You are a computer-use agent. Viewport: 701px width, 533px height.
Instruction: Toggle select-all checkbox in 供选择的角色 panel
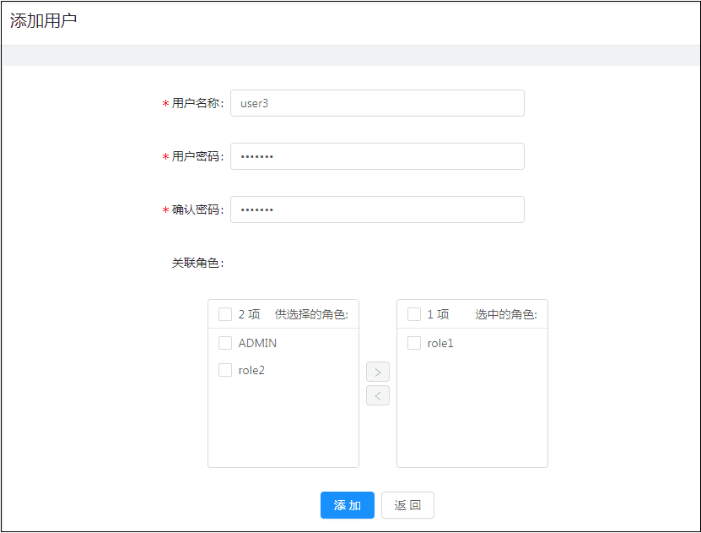[225, 314]
